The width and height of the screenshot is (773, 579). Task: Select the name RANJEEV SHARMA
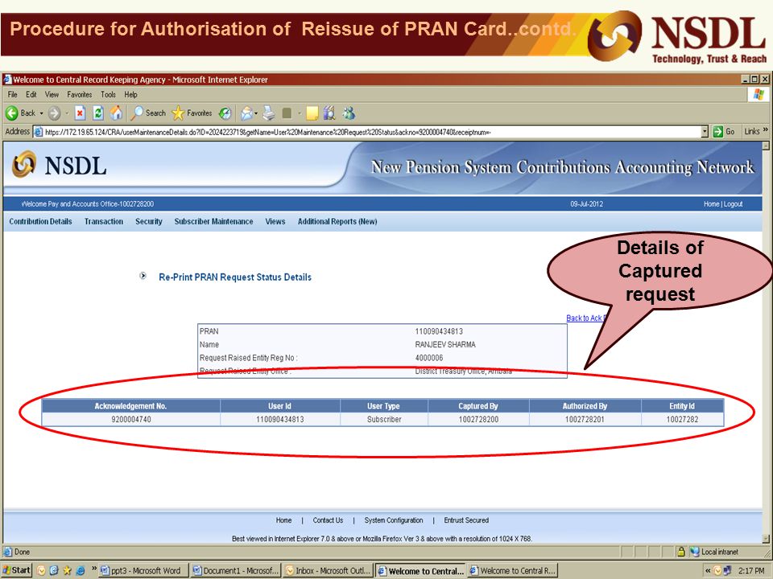click(x=445, y=345)
